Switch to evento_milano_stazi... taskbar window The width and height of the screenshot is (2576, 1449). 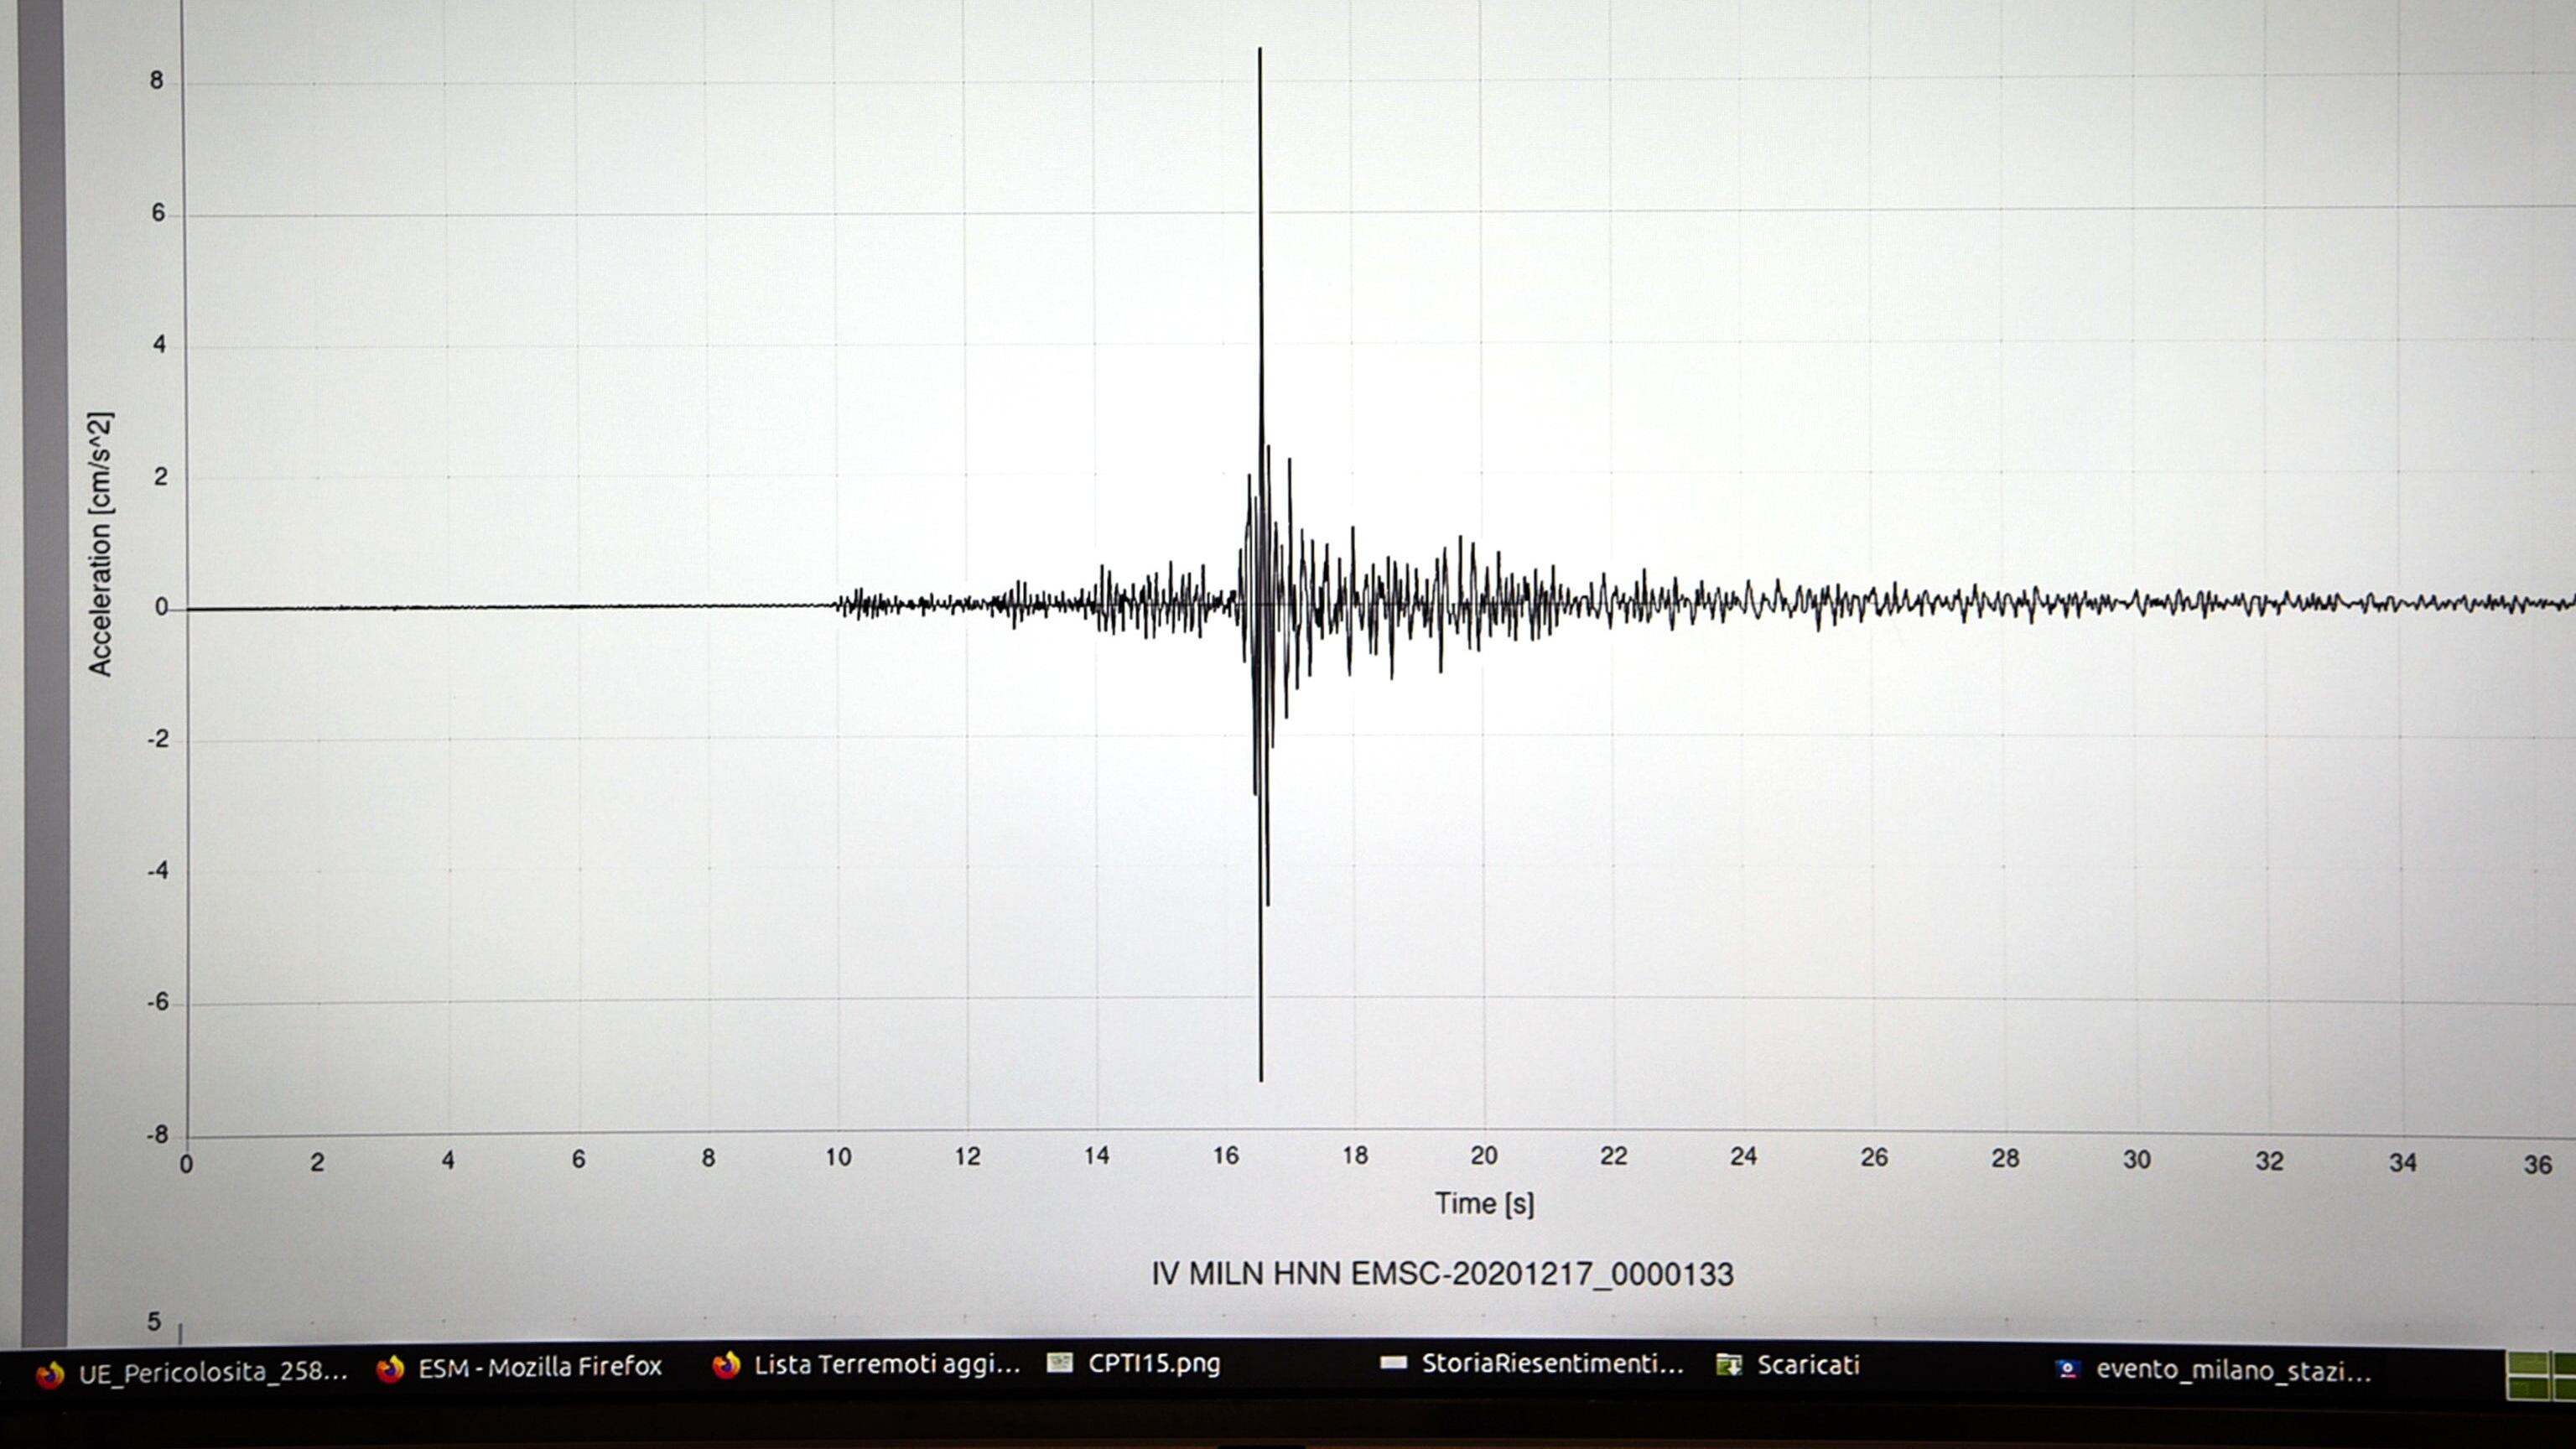2213,1369
